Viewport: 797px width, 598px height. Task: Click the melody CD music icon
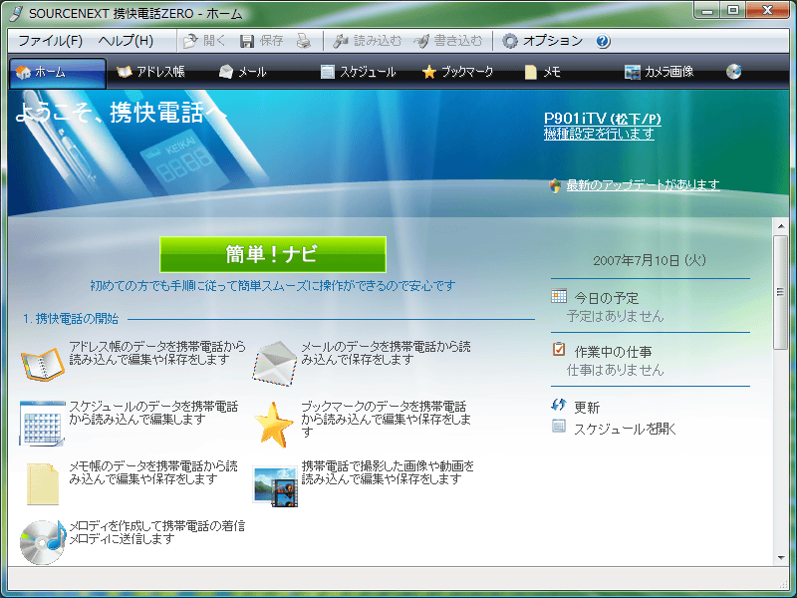coord(43,542)
